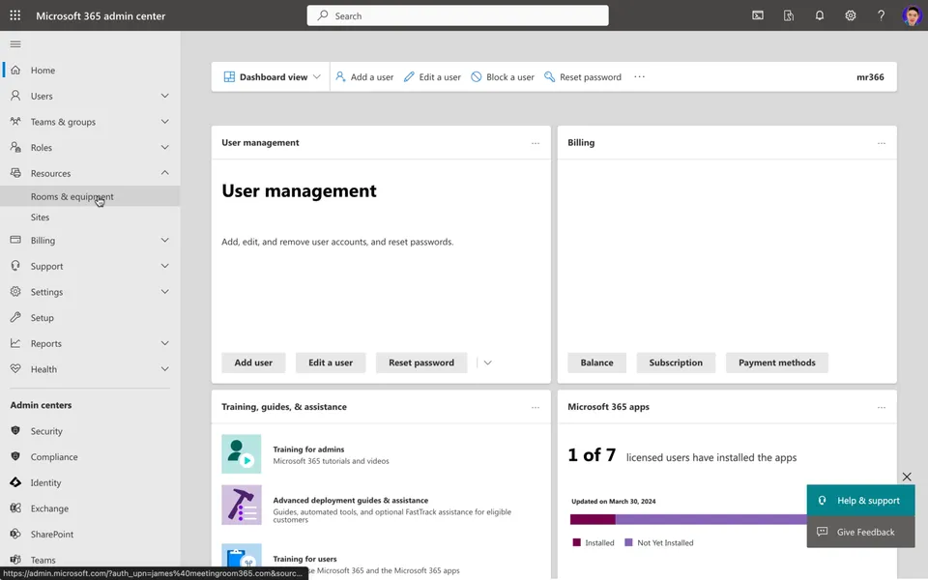Click the Reports chart icon

click(x=15, y=342)
